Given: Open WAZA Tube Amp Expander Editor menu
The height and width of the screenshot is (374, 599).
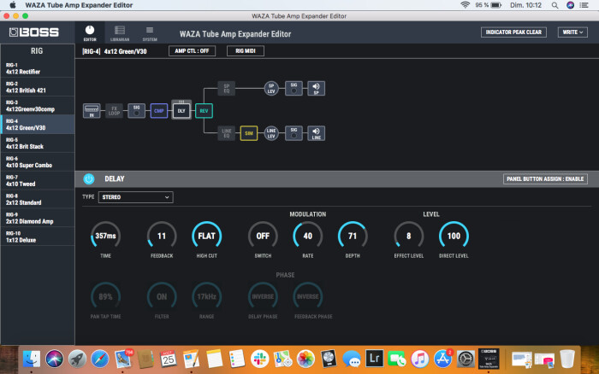Looking at the screenshot, I should coord(79,5).
